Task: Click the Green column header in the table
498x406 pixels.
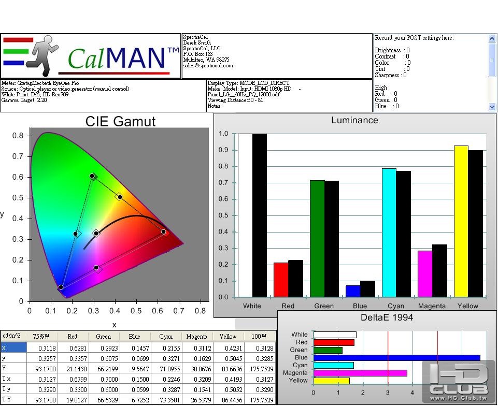Action: point(104,336)
